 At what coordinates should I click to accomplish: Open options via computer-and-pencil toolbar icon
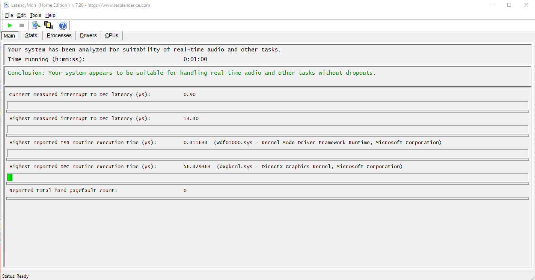click(36, 26)
